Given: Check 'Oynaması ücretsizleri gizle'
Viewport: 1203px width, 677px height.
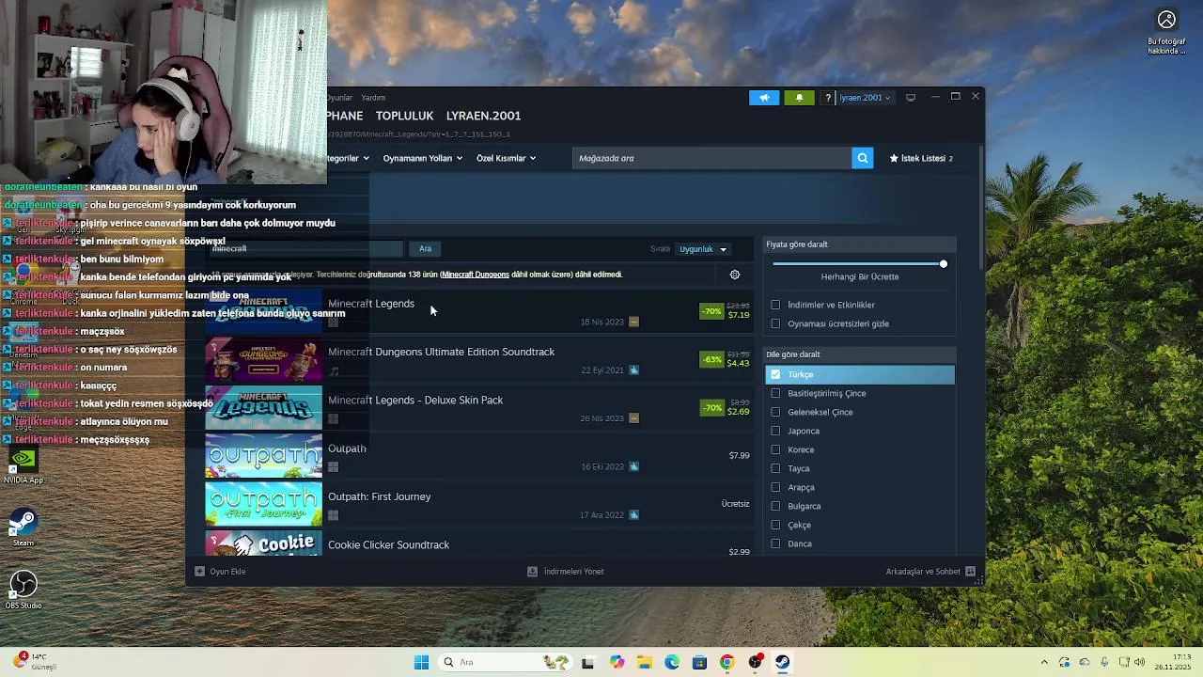Looking at the screenshot, I should [x=775, y=323].
